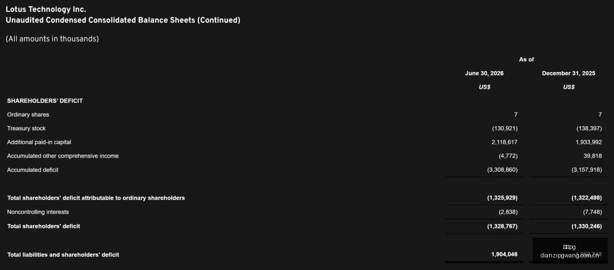Select the December 31, 2025 column header

coord(569,73)
